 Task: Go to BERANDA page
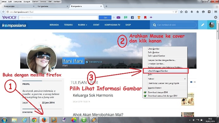pyautogui.click(x=54, y=25)
